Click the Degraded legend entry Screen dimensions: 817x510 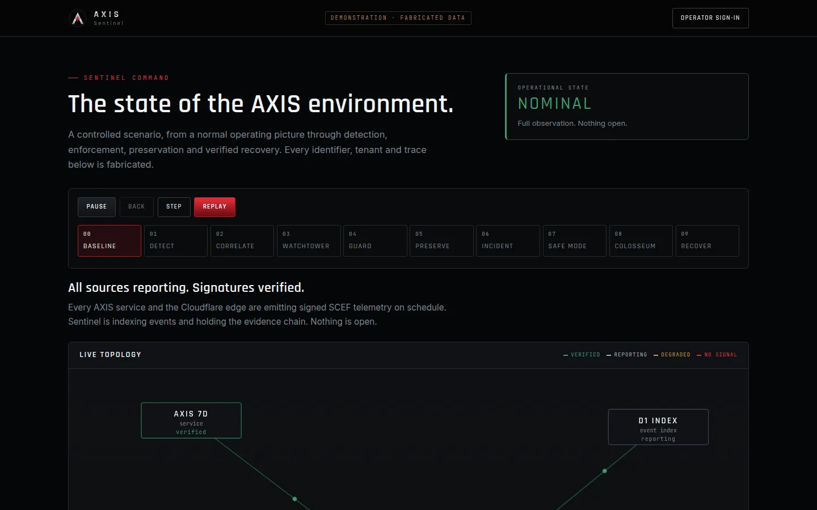pos(672,355)
